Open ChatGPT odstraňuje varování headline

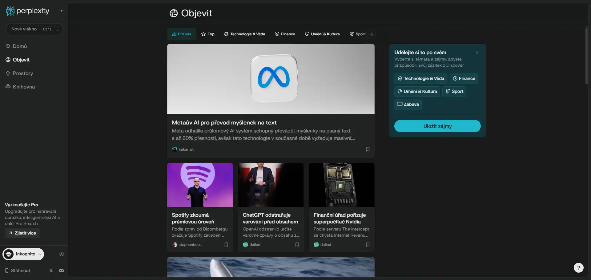[x=270, y=218]
